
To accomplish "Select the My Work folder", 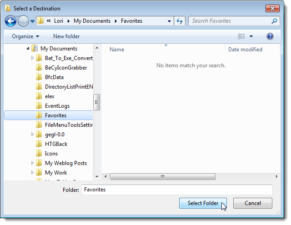I will coord(56,173).
